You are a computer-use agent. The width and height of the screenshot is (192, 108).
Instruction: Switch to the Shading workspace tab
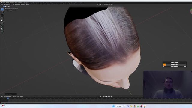click(51, 3)
